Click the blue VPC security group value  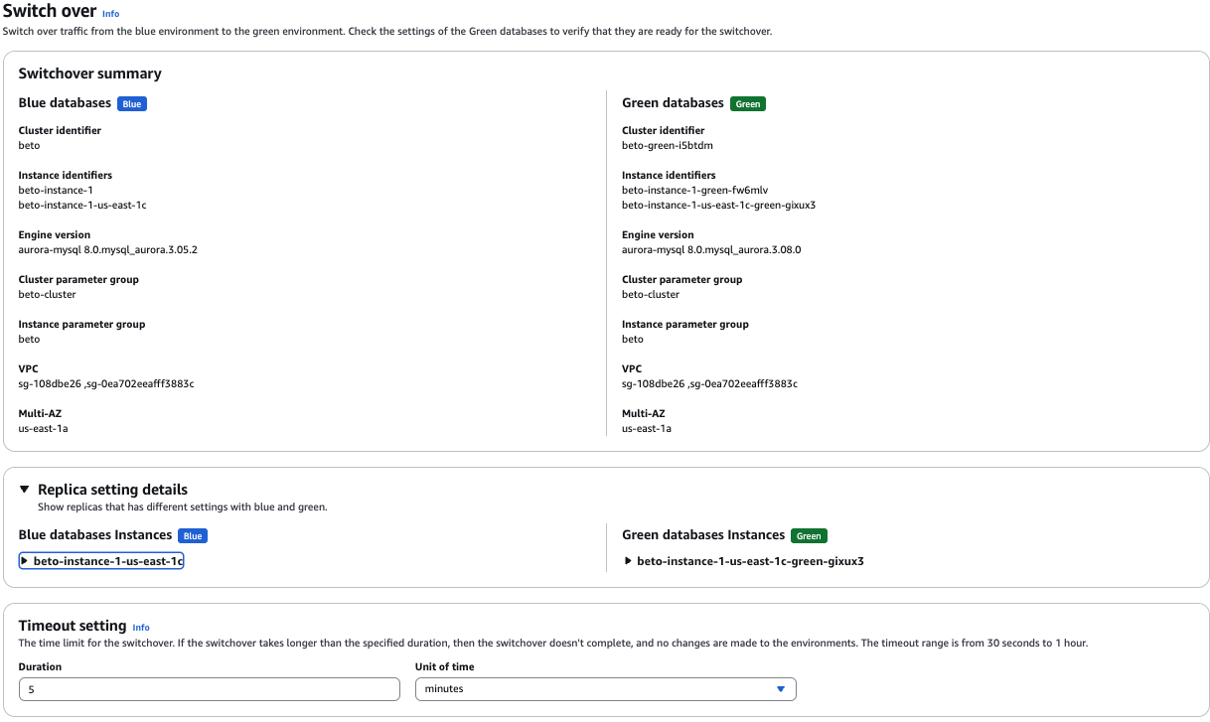coord(105,384)
